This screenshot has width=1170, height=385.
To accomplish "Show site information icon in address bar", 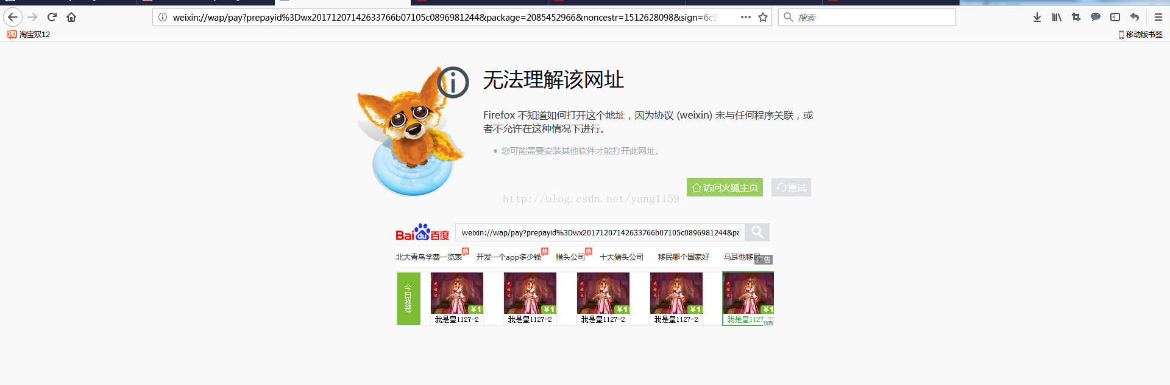I will [x=163, y=17].
